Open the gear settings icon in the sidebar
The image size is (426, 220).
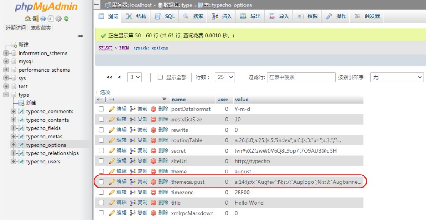(58, 18)
